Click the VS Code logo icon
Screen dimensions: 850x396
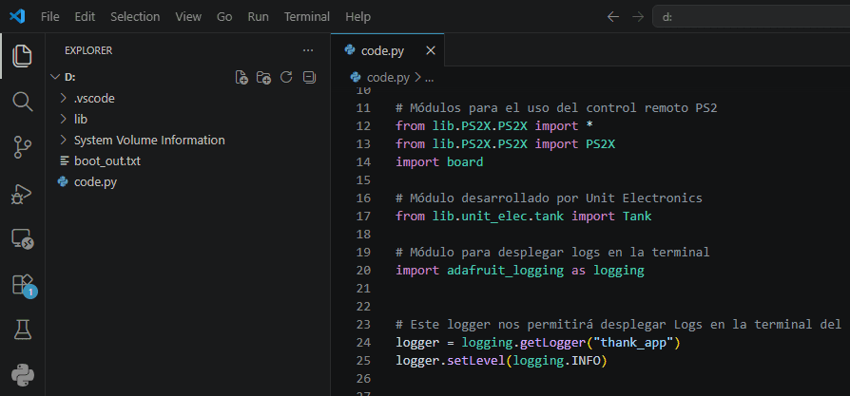17,17
